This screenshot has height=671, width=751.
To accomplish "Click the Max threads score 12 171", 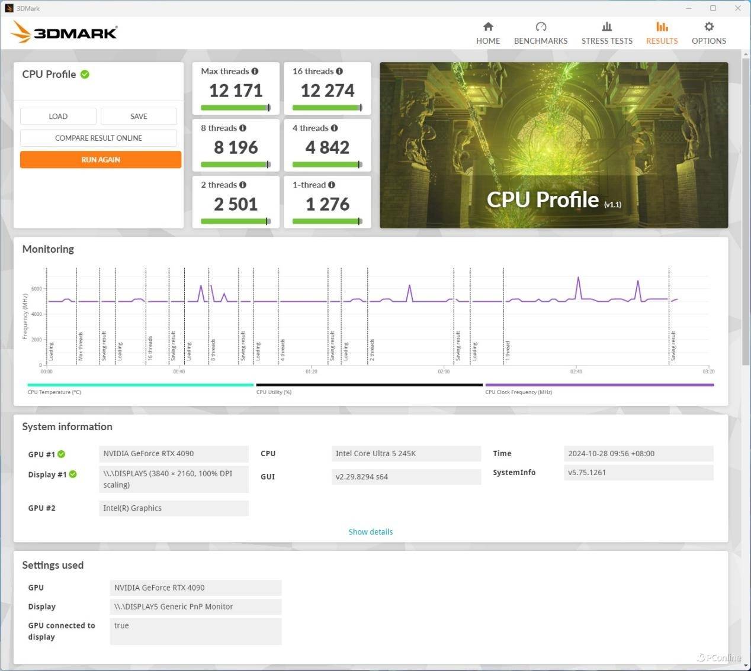I will [236, 91].
